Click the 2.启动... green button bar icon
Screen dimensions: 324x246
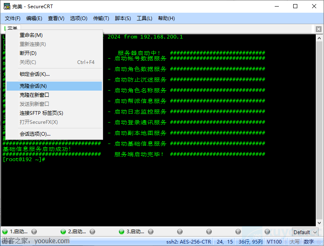63,232
